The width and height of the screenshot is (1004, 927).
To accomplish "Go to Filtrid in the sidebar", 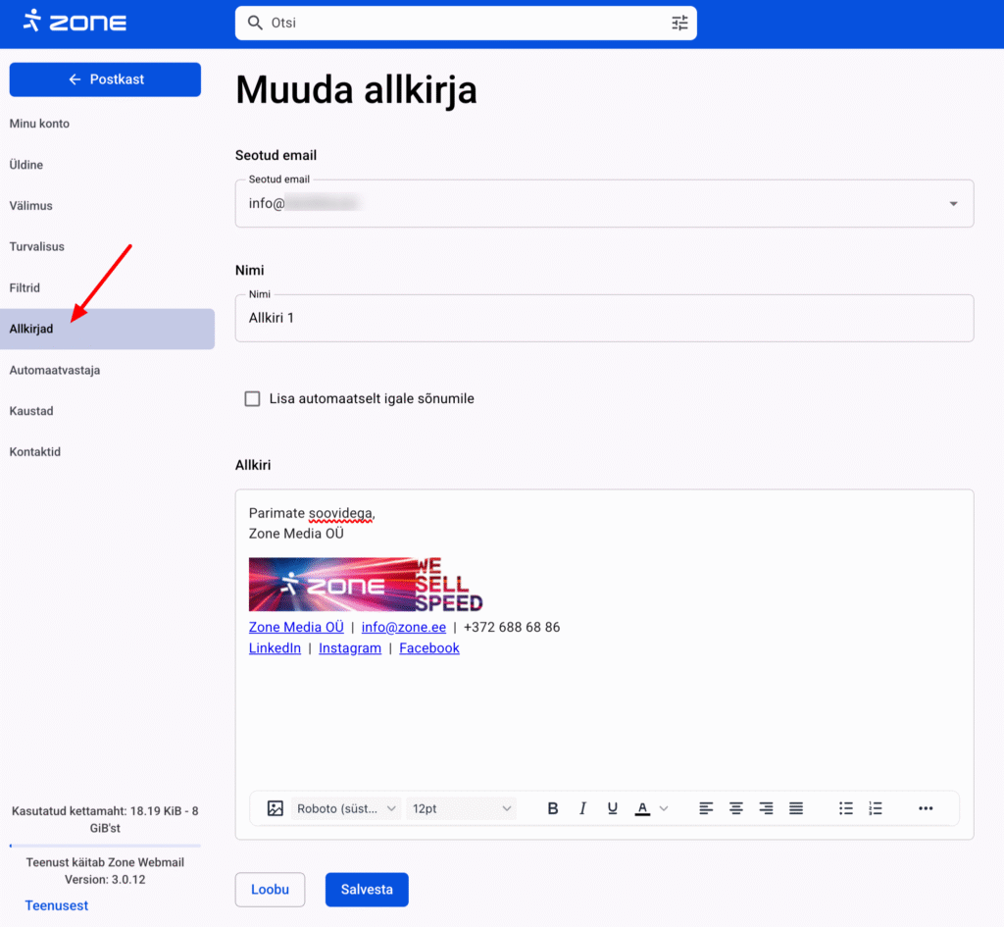I will tap(25, 288).
